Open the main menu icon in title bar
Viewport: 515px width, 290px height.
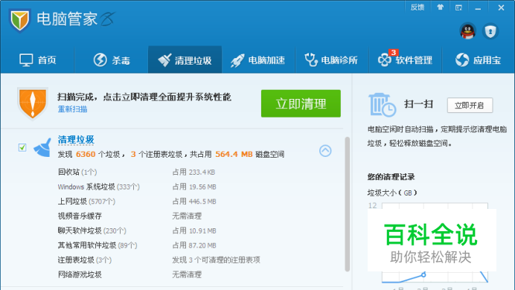(459, 7)
